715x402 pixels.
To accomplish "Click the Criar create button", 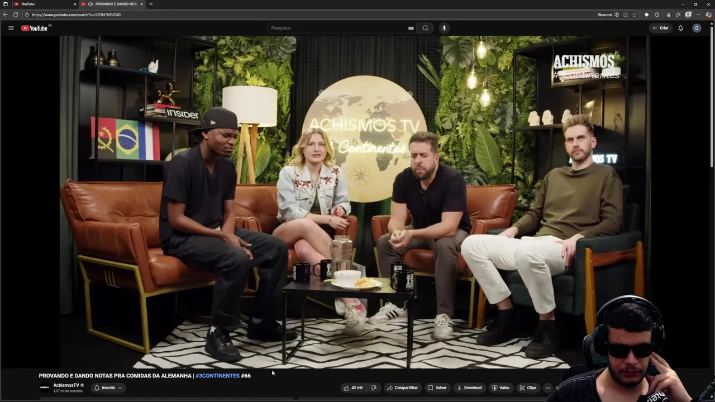I will [660, 28].
